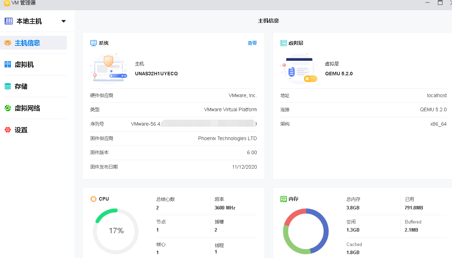Image resolution: width=452 pixels, height=258 pixels.
Task: Open 设置 from the sidebar
Action: click(x=21, y=130)
